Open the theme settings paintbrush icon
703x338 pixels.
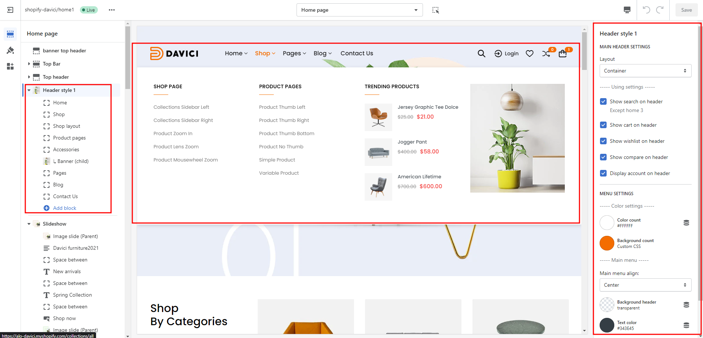(x=10, y=50)
